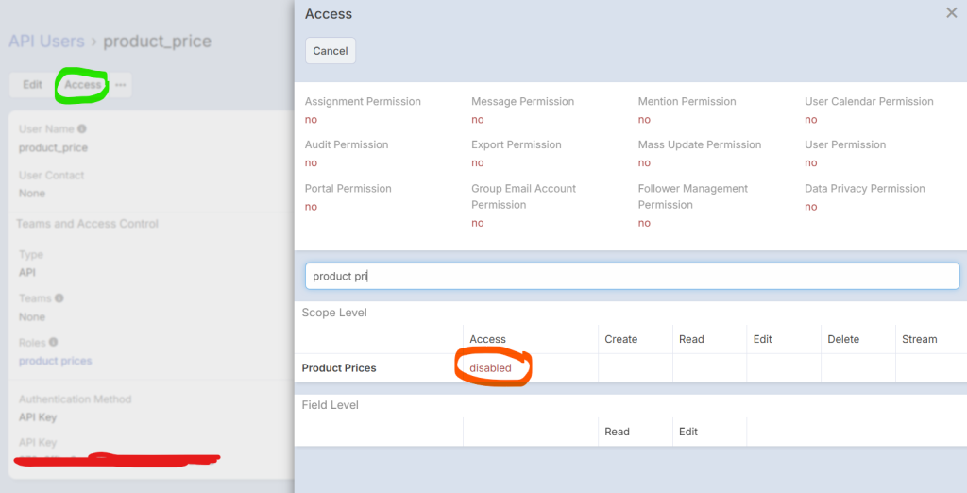
Task: Click the Delete column header
Action: point(843,339)
